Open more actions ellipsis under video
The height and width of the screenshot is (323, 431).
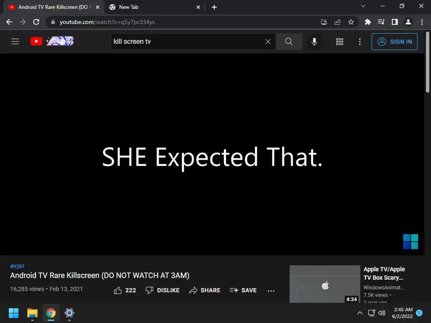pos(271,291)
